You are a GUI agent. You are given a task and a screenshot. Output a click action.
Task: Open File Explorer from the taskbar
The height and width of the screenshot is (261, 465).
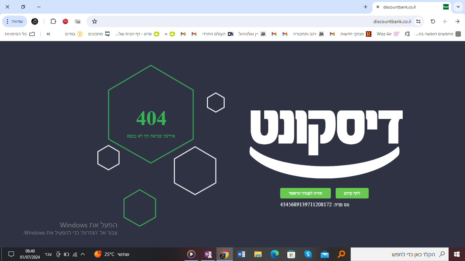(x=258, y=254)
